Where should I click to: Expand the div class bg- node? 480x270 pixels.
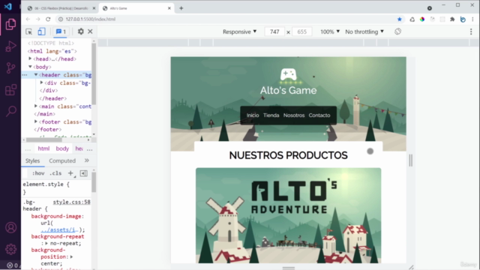click(42, 82)
